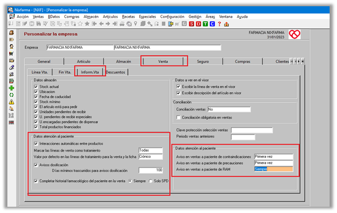Screen dimensions: 337x213
Task: Click the person avatar sidebar icon
Action: coord(11,47)
